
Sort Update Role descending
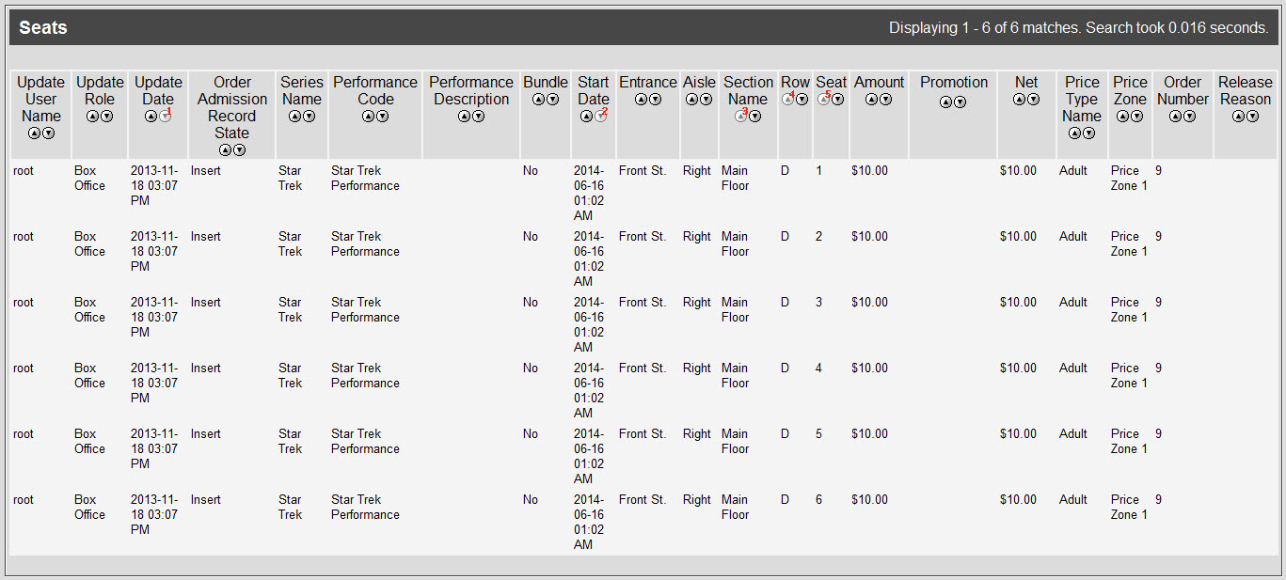tap(106, 117)
